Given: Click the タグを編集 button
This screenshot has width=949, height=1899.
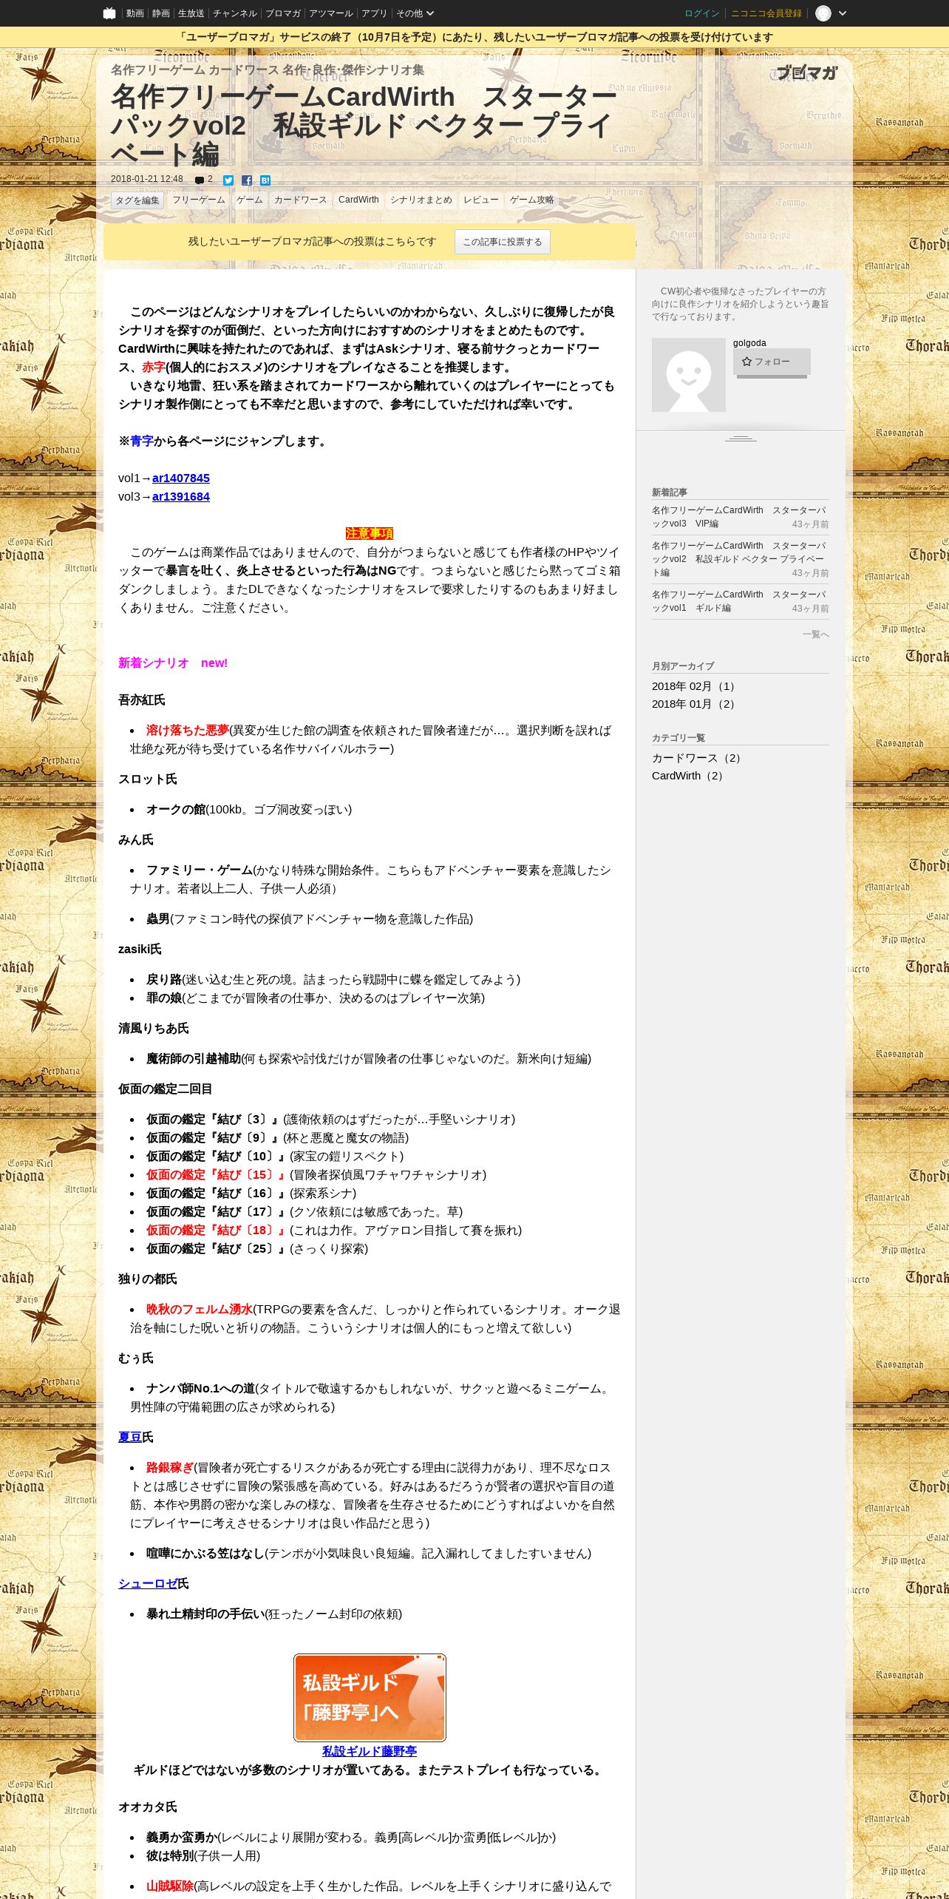Looking at the screenshot, I should tap(137, 200).
